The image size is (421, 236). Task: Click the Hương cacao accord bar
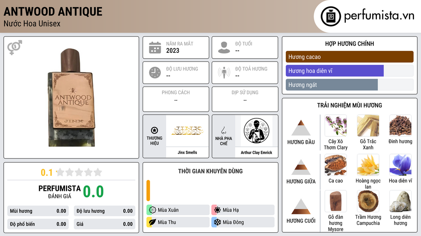pos(349,57)
